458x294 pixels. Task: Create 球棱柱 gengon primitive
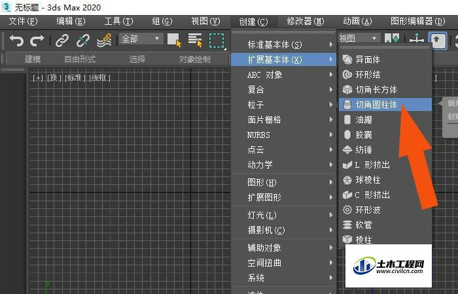click(385, 180)
